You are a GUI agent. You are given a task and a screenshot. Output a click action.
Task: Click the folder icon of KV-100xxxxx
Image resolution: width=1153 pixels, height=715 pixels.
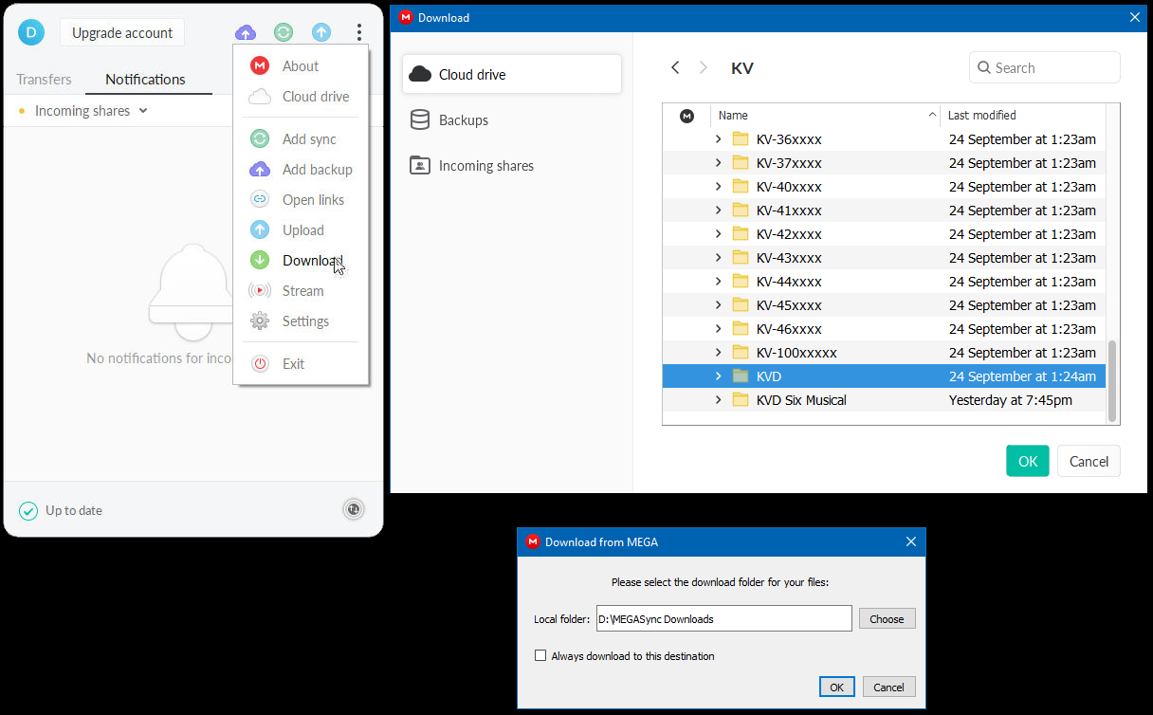click(x=741, y=353)
